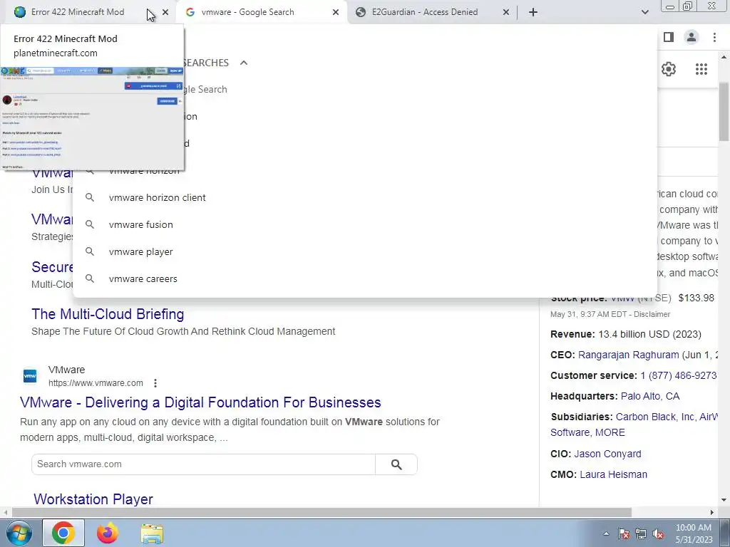Open the Windows Start menu
730x547 pixels.
point(19,533)
